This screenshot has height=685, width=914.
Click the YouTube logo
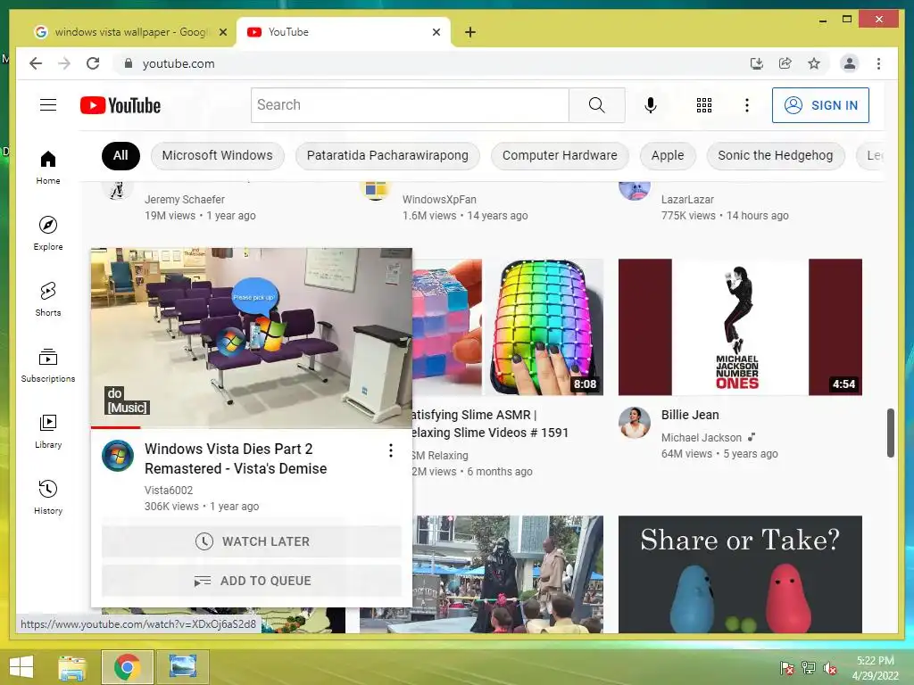(120, 105)
